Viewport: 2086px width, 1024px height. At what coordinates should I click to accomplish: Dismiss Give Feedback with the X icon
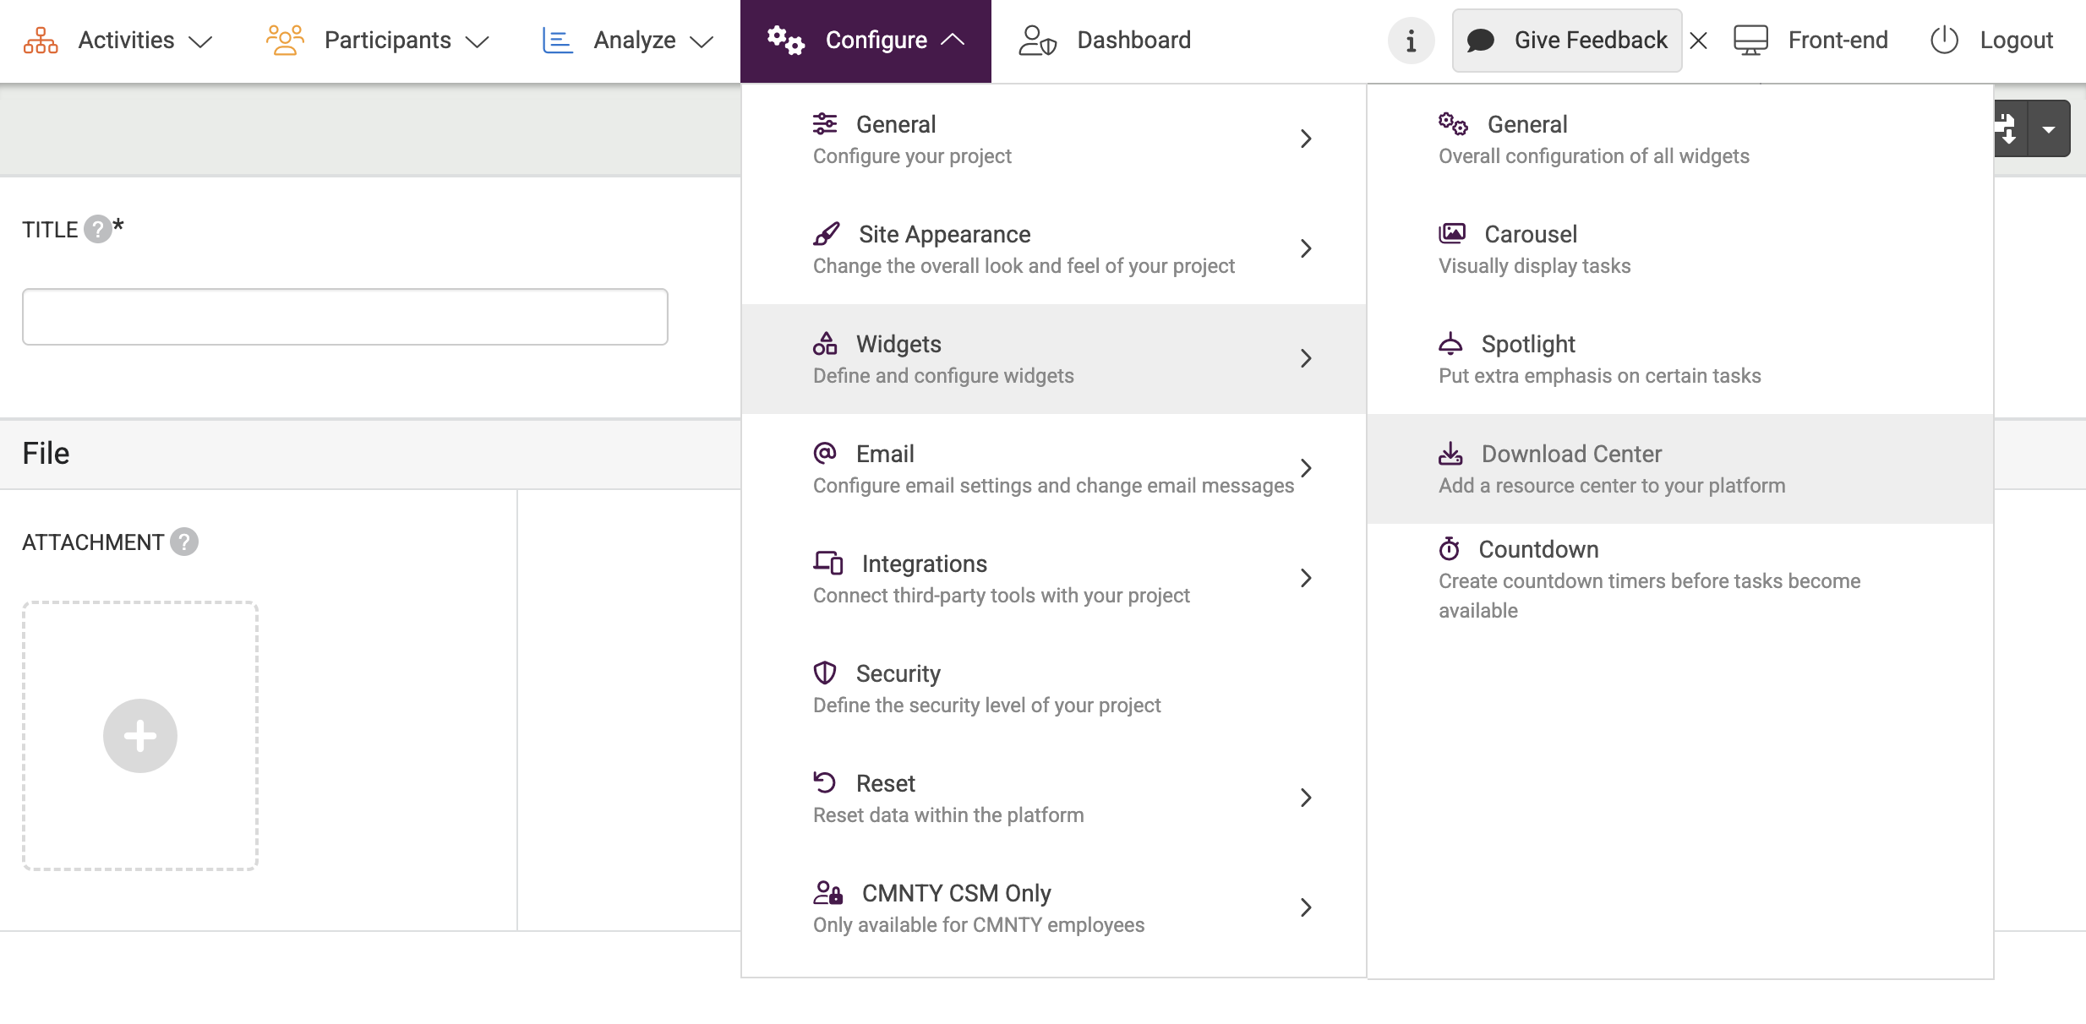click(1699, 41)
